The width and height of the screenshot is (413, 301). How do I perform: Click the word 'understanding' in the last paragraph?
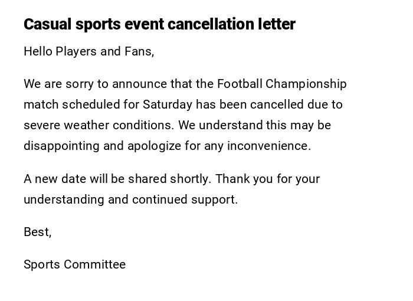click(64, 199)
